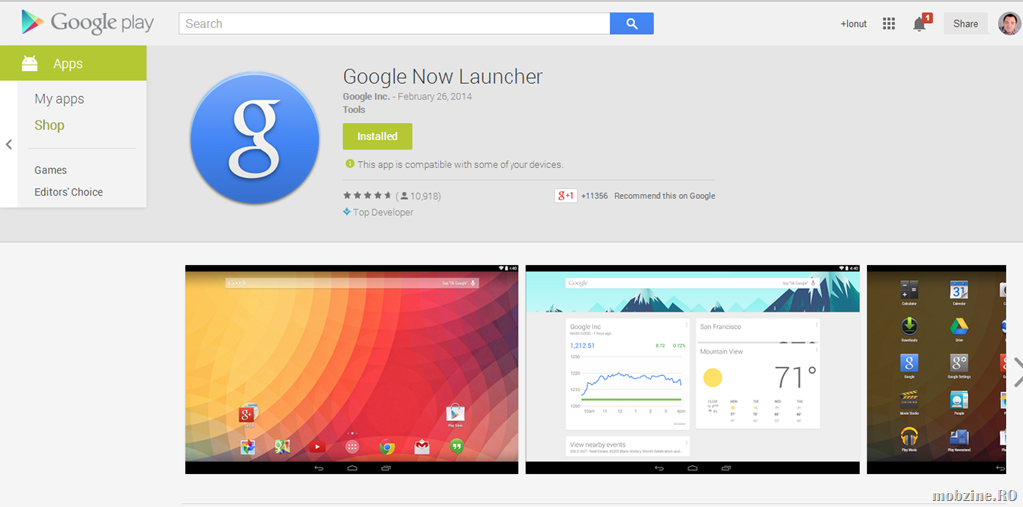Click the Top Developer badge
The width and height of the screenshot is (1023, 507).
point(378,212)
